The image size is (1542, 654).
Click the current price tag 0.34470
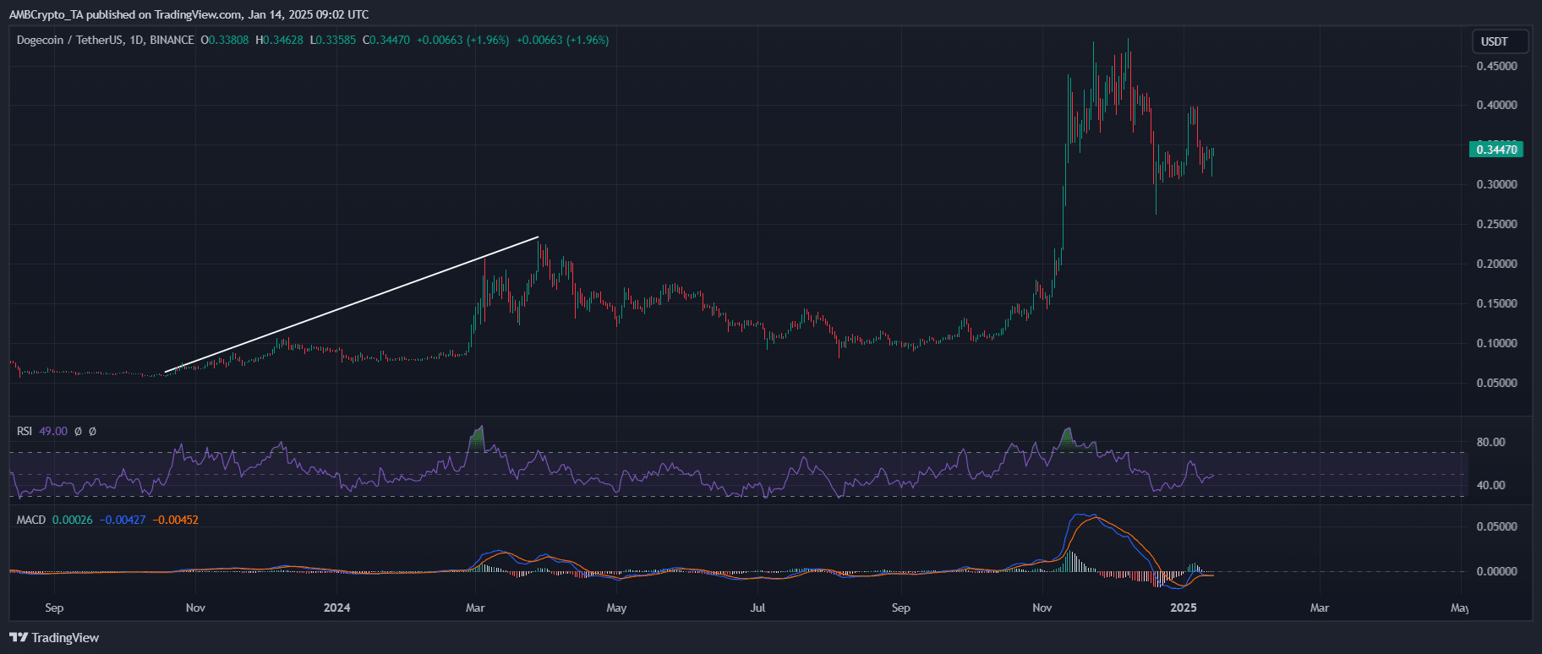[1496, 150]
